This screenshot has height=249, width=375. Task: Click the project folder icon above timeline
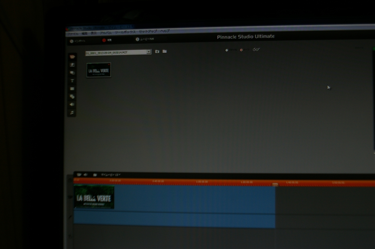pyautogui.click(x=95, y=175)
